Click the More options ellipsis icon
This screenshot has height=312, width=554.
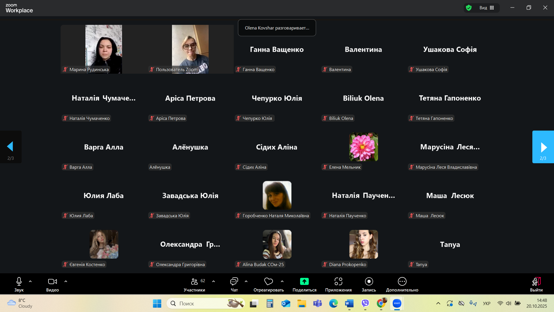[x=402, y=281]
